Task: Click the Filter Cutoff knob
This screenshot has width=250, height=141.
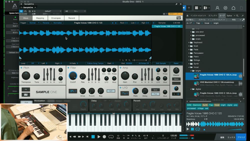Action: pos(73,76)
